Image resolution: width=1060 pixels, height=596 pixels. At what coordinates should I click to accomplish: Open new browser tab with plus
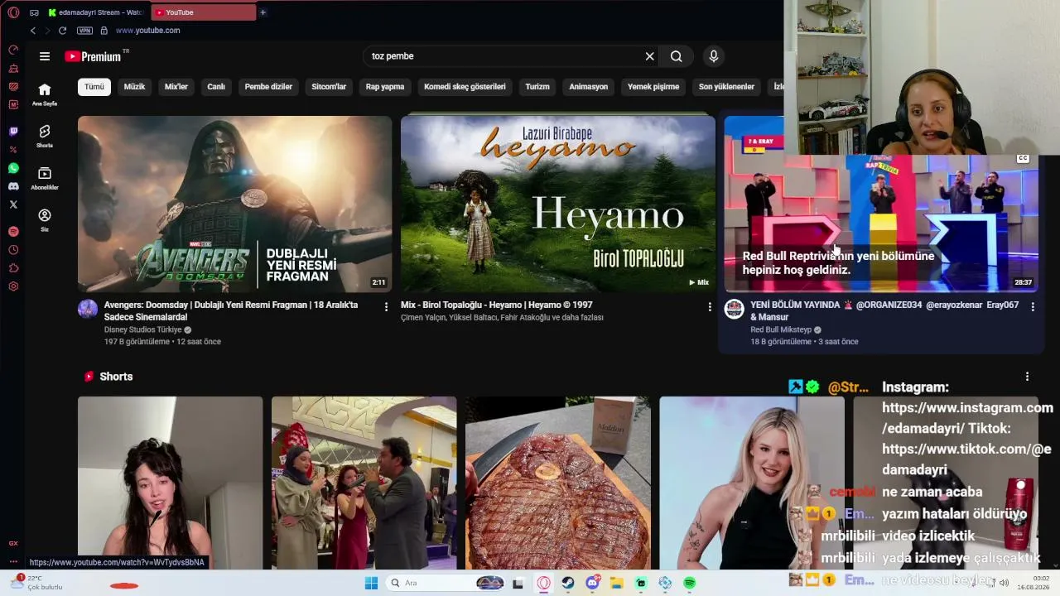pyautogui.click(x=263, y=12)
